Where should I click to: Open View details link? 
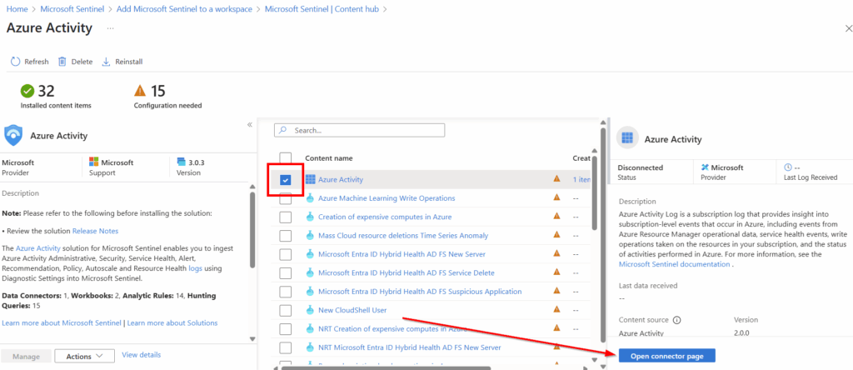pos(142,355)
